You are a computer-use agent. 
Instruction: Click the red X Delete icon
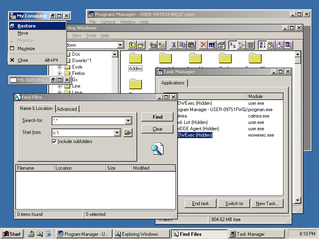click(x=203, y=45)
